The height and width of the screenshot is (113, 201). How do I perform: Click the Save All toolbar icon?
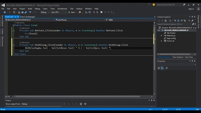click(x=26, y=12)
